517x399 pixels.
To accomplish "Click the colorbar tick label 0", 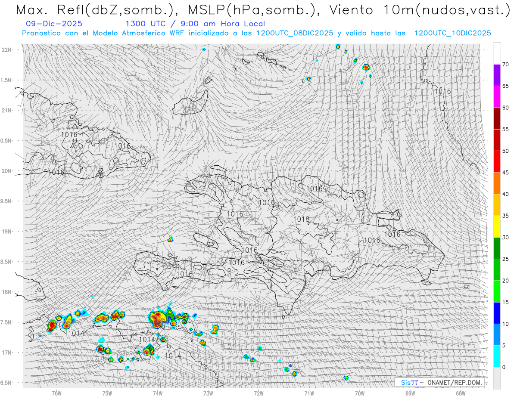I will coord(504,367).
